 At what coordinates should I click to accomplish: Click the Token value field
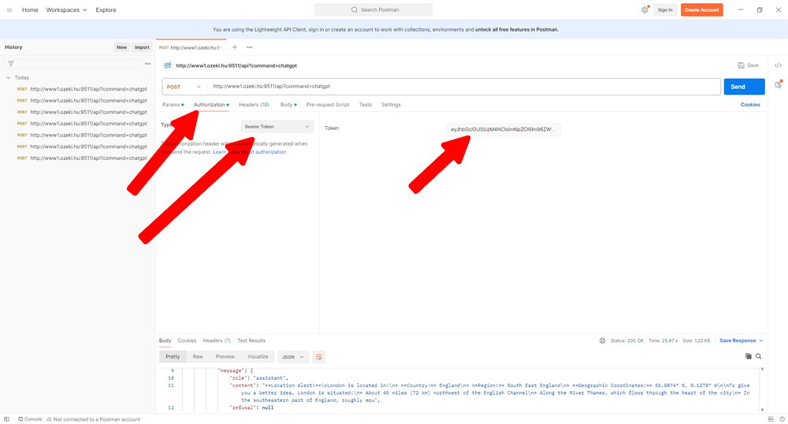[503, 129]
